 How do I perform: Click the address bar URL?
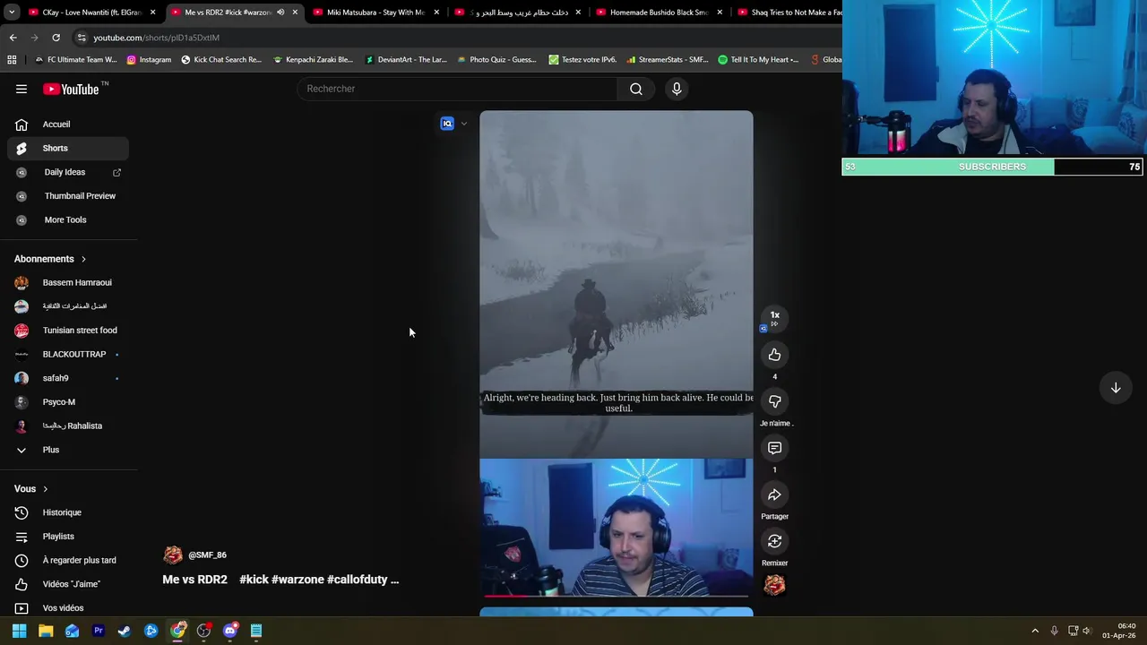(156, 38)
